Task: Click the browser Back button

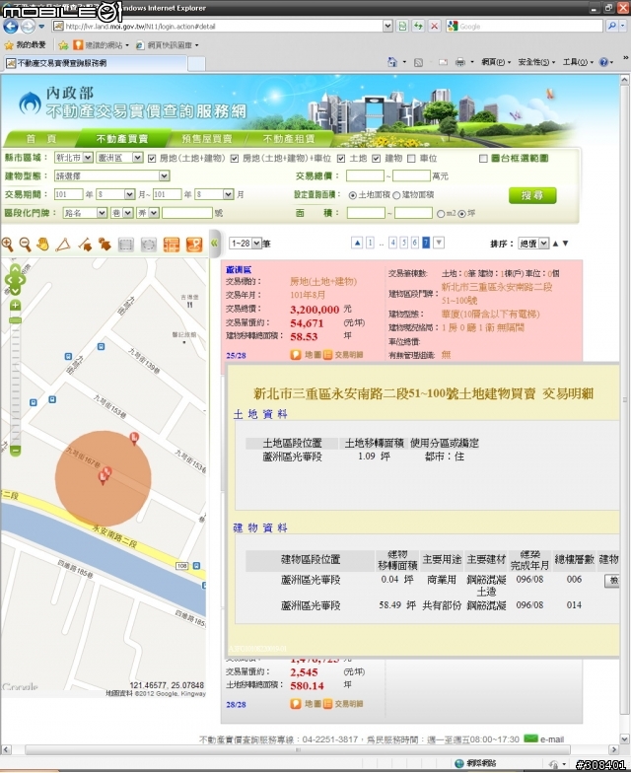Action: [10, 26]
